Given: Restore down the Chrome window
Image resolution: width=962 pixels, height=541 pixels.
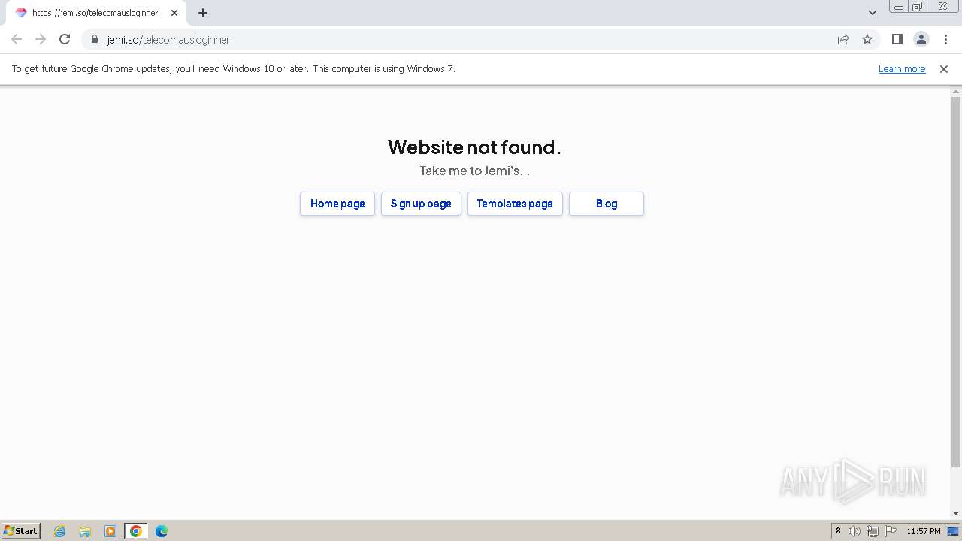Looking at the screenshot, I should click(917, 7).
